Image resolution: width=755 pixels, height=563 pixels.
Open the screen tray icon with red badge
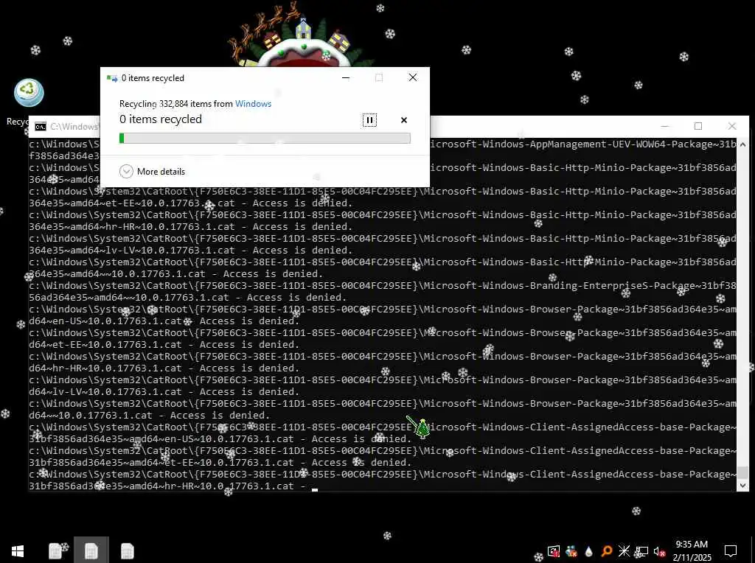tap(554, 551)
